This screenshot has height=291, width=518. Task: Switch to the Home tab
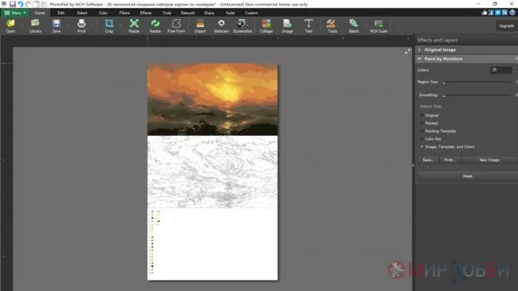(40, 13)
